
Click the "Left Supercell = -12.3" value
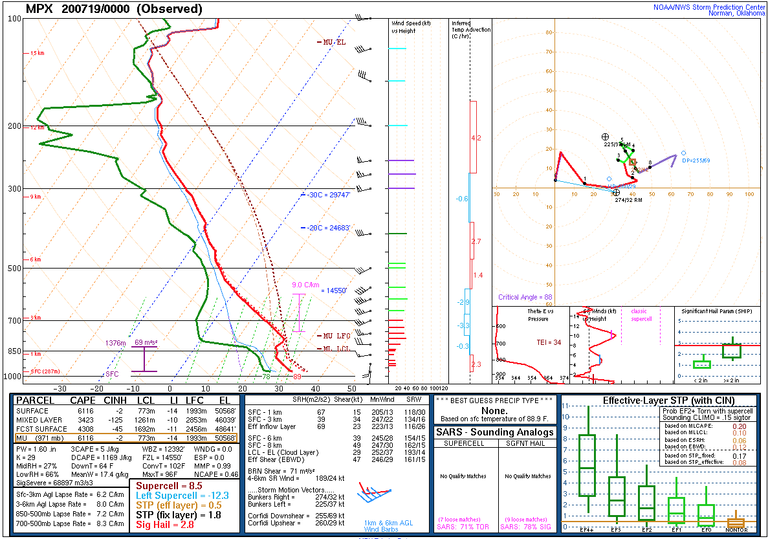[182, 496]
